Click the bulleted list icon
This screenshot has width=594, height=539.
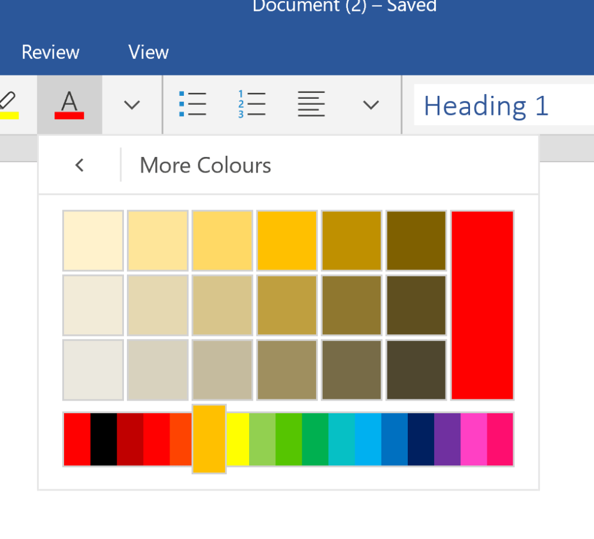point(193,104)
